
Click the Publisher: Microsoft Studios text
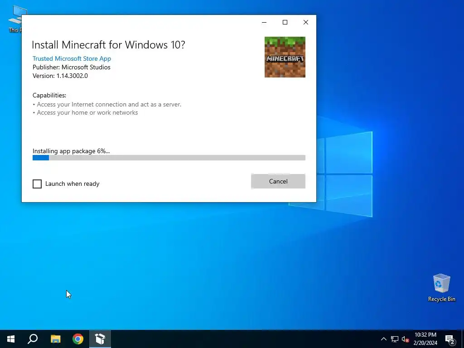point(71,67)
